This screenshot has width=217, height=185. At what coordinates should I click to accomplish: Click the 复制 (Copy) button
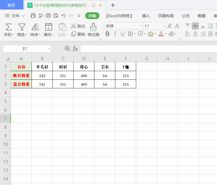78,34
